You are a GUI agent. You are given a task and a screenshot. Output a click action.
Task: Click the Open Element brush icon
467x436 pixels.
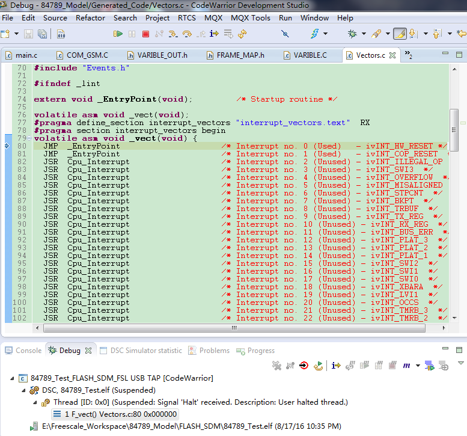pyautogui.click(x=376, y=34)
